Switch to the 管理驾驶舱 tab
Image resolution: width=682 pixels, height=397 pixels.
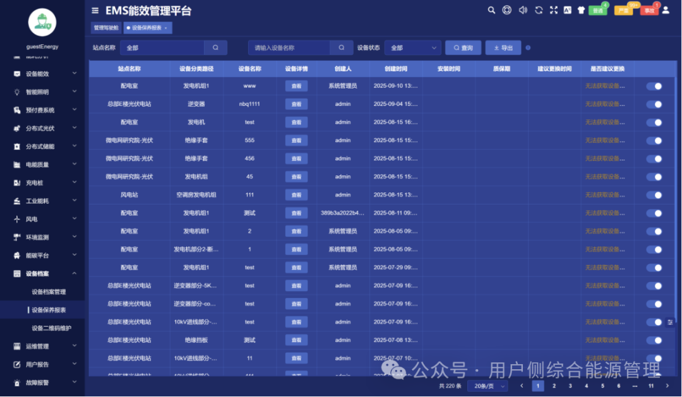[105, 28]
